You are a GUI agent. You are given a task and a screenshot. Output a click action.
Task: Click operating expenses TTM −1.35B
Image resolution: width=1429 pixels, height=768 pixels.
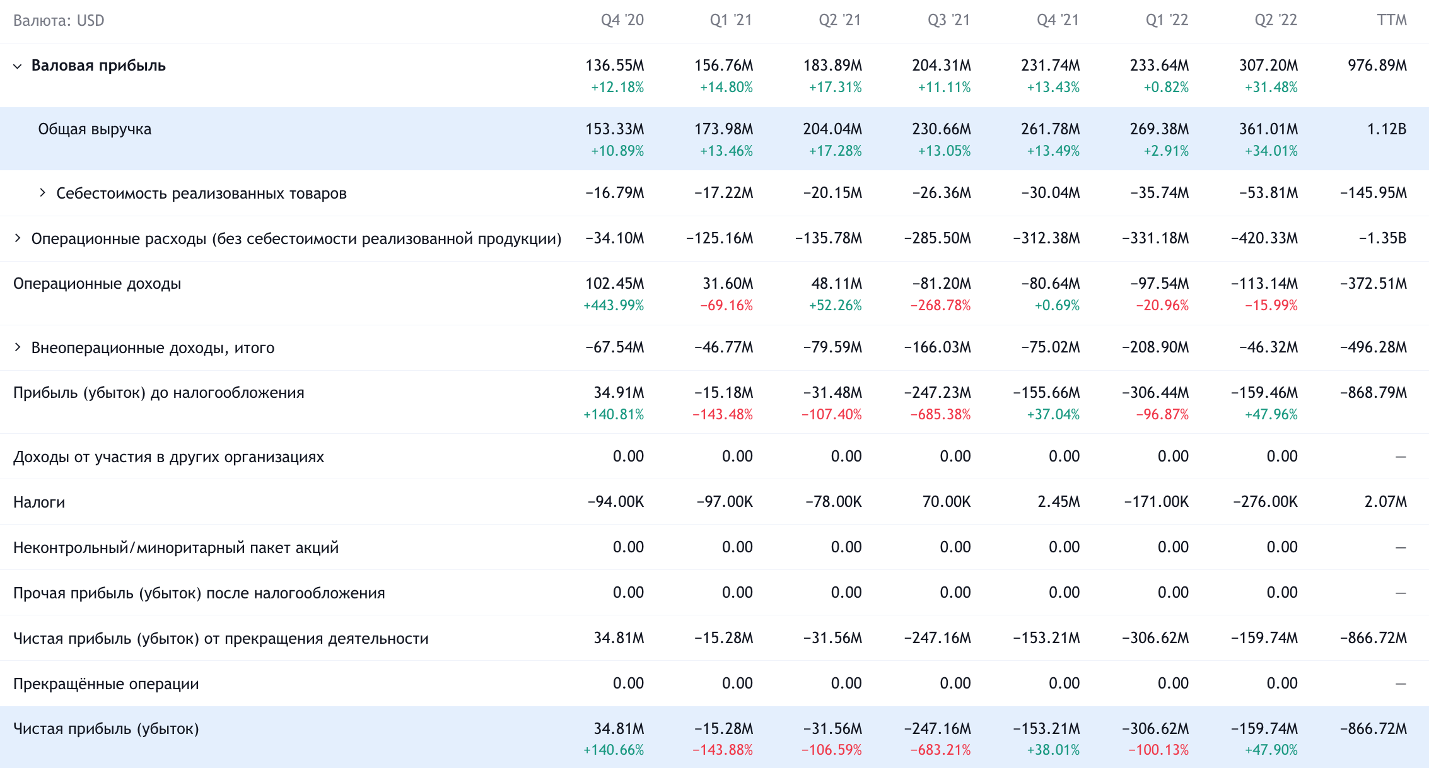(1382, 238)
